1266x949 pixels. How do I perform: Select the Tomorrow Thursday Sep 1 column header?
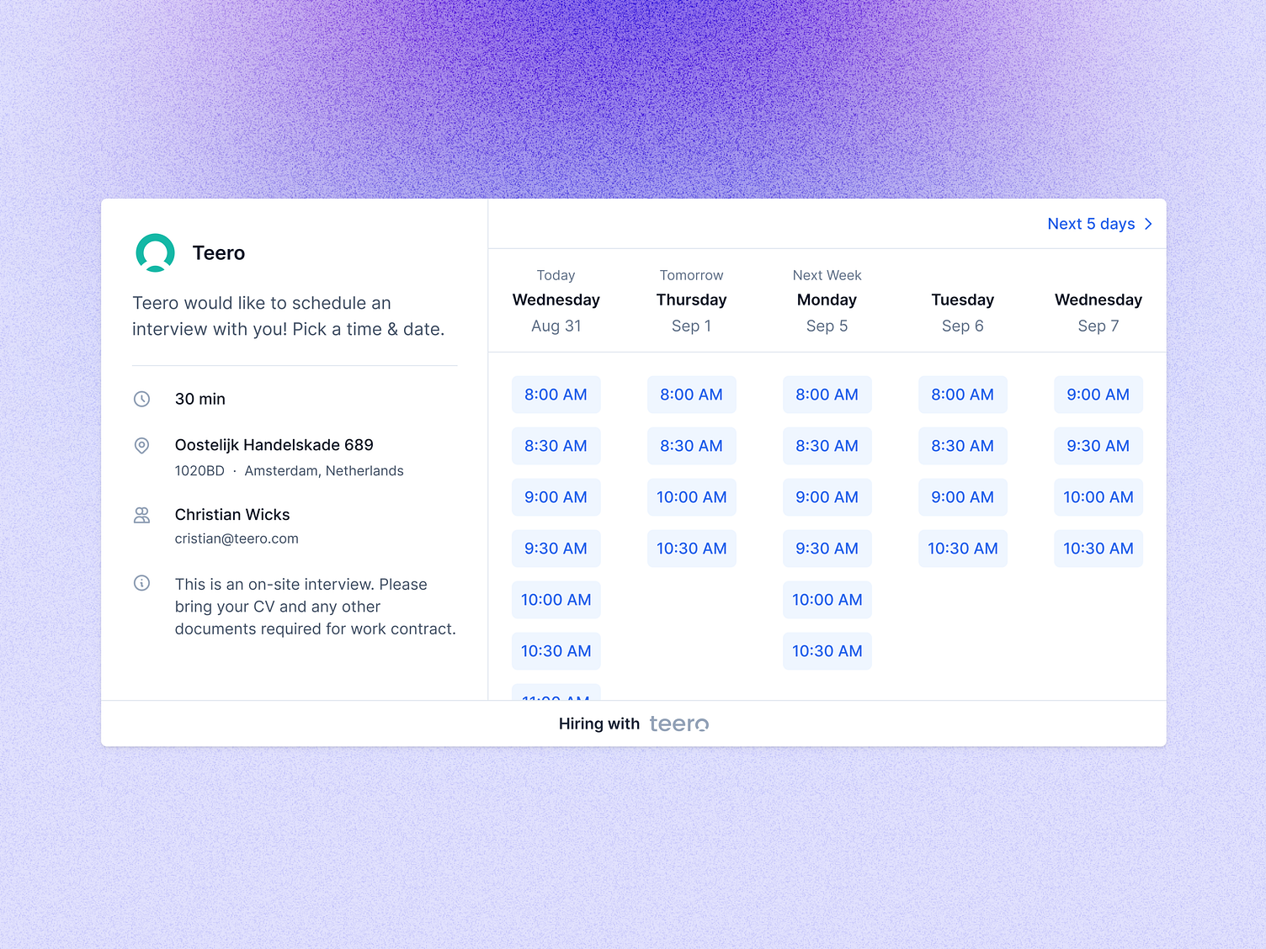pos(691,300)
